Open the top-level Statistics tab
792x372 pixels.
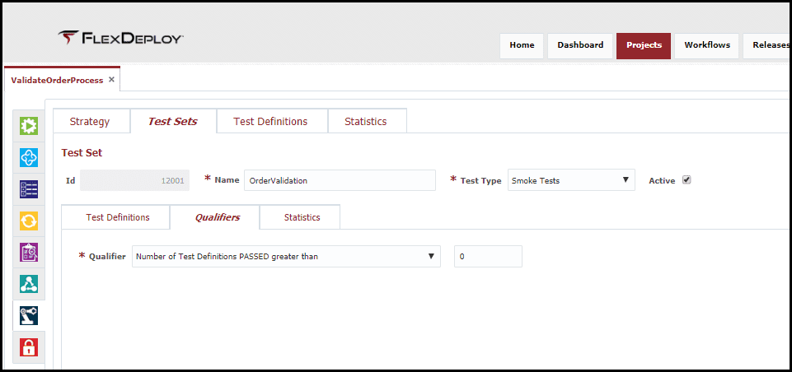click(366, 121)
